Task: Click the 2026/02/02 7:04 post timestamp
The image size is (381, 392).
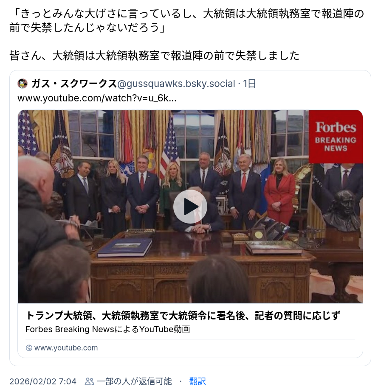Action: pos(43,381)
